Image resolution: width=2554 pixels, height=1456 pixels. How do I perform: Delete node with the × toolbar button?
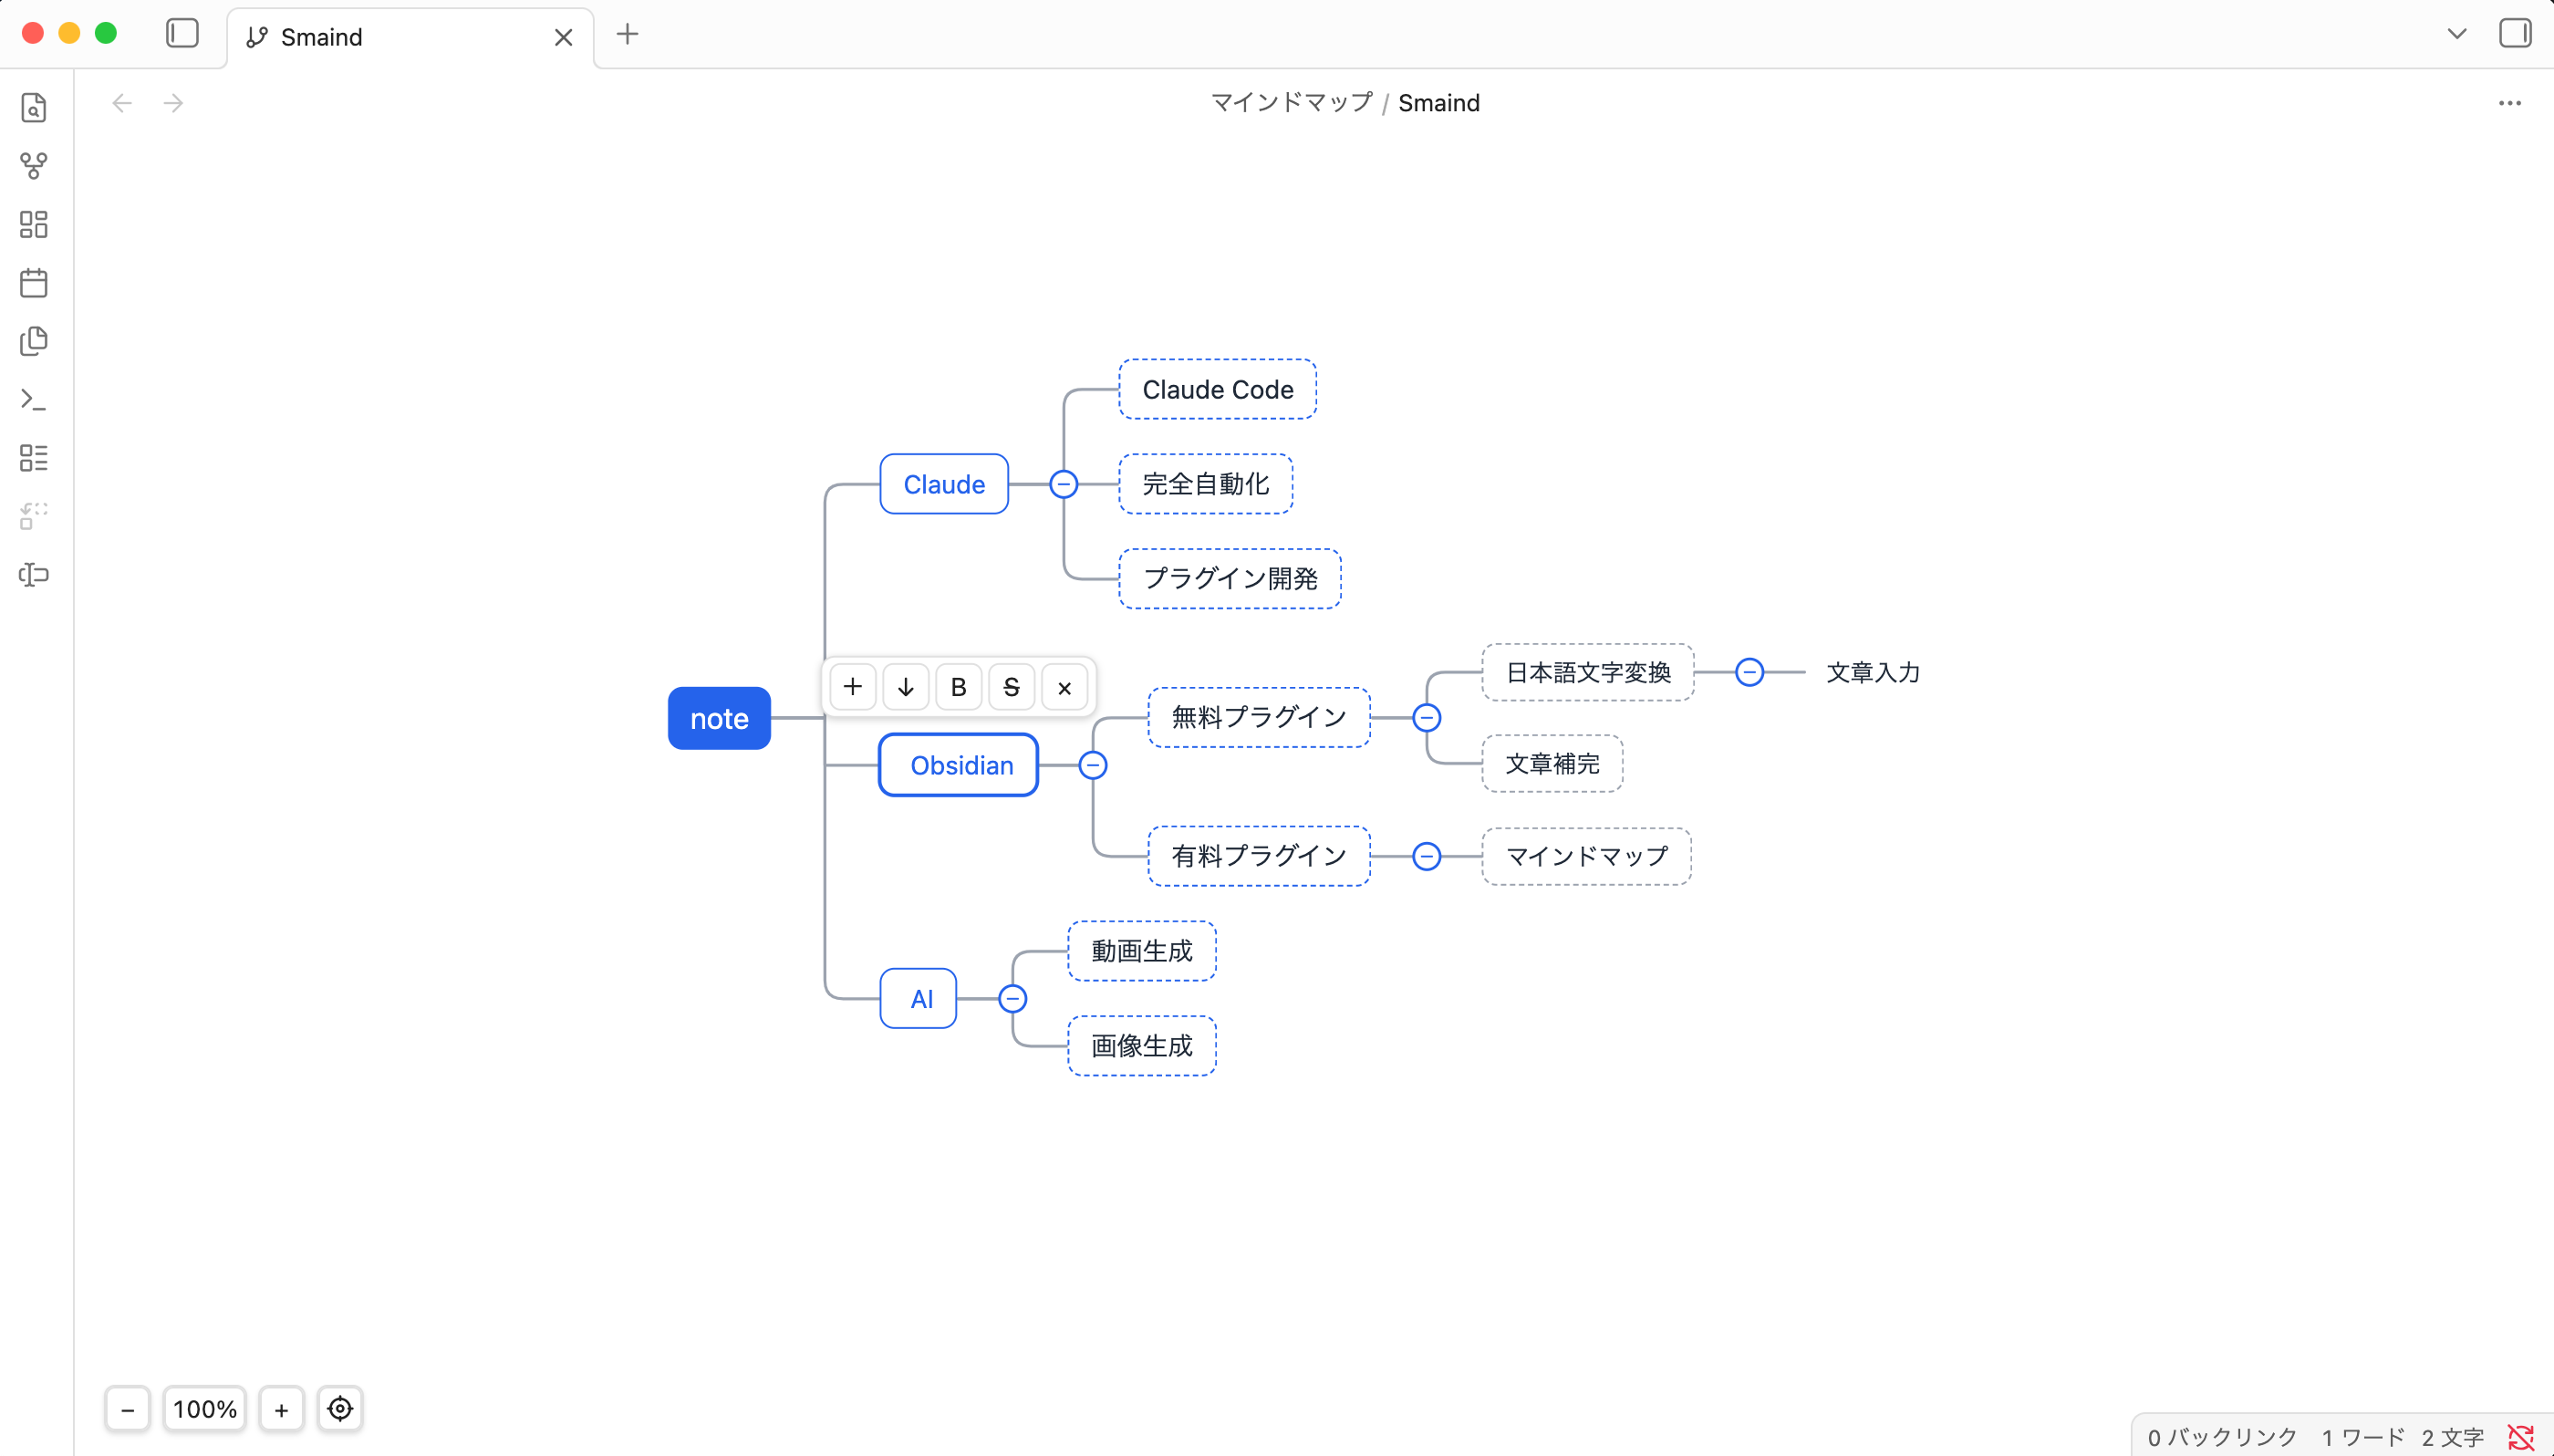click(x=1064, y=687)
